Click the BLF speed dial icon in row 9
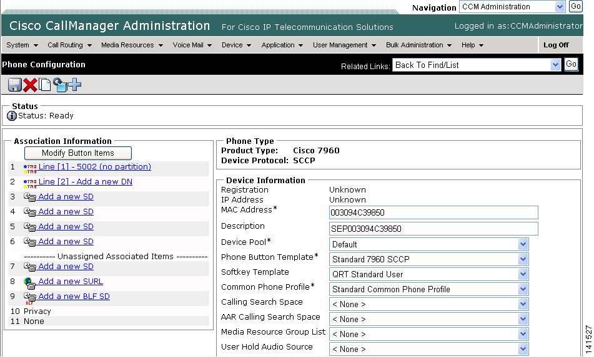Viewport: 594px width, 357px height. coord(30,298)
